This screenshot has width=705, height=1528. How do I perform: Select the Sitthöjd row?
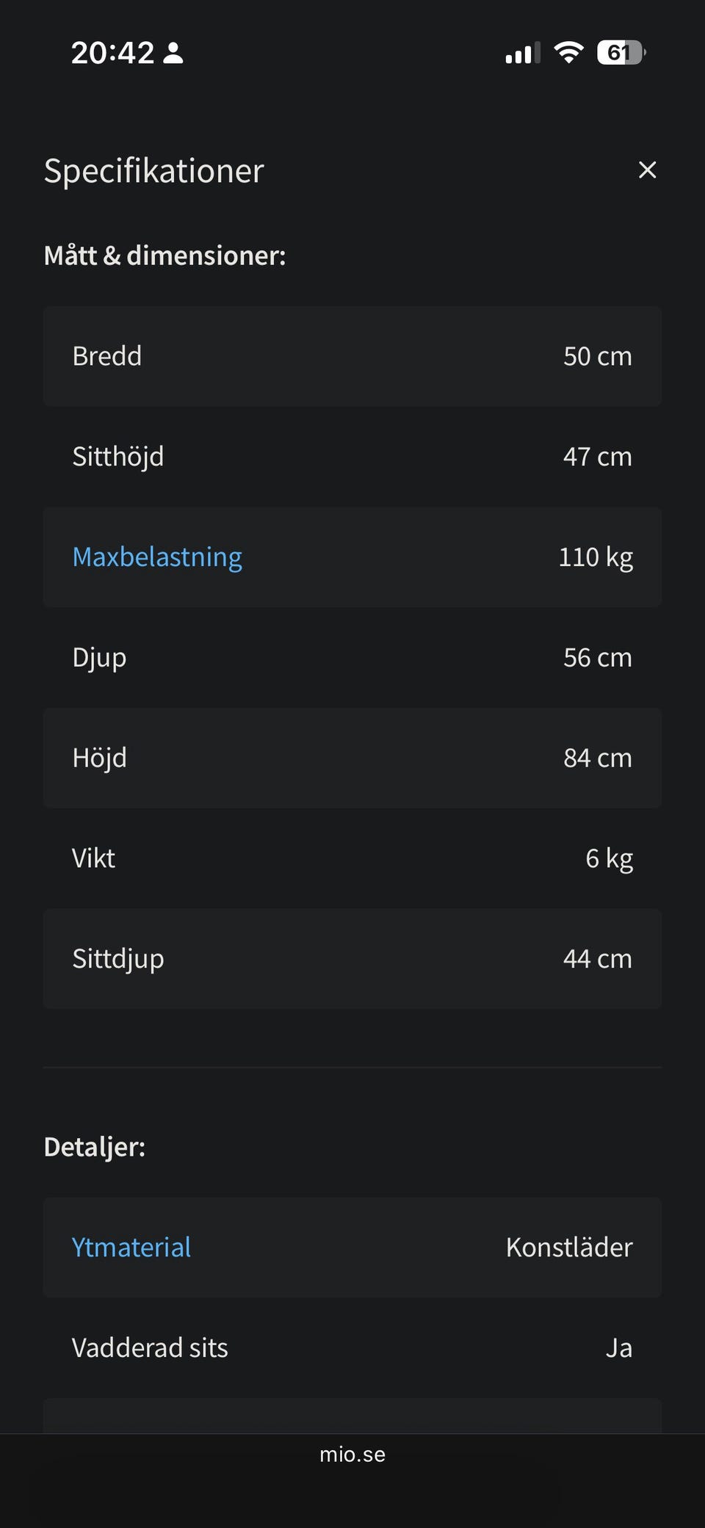click(x=352, y=457)
